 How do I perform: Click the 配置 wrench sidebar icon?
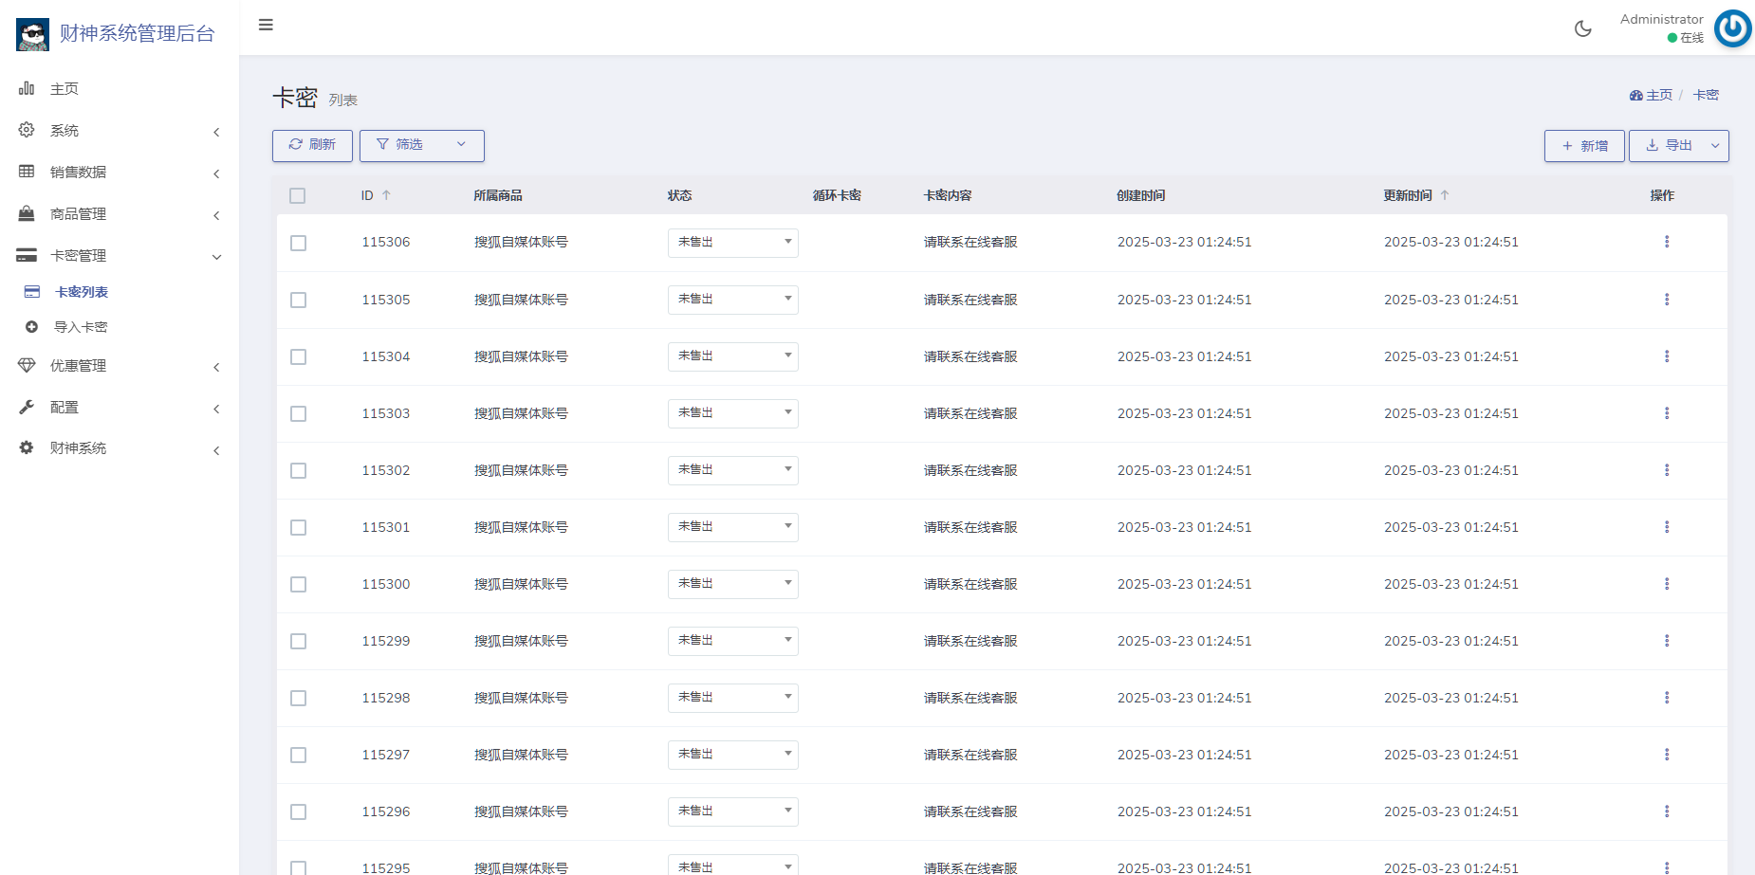pyautogui.click(x=27, y=408)
